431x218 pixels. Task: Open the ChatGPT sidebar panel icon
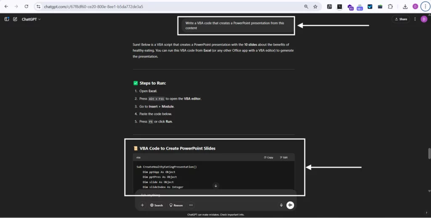point(7,19)
